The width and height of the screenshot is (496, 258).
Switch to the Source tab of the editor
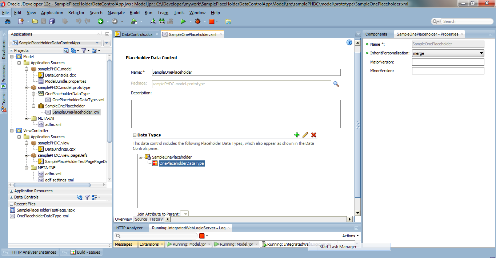point(141,219)
